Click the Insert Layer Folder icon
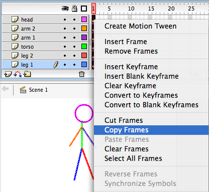 (x=27, y=74)
